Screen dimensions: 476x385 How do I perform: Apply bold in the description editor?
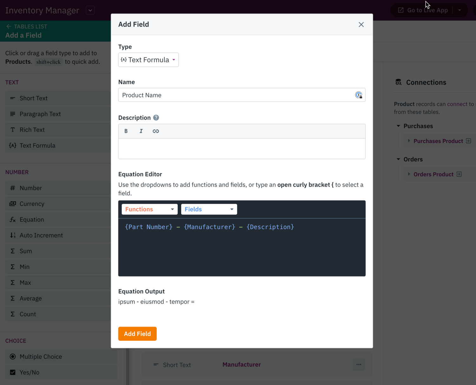pyautogui.click(x=126, y=131)
